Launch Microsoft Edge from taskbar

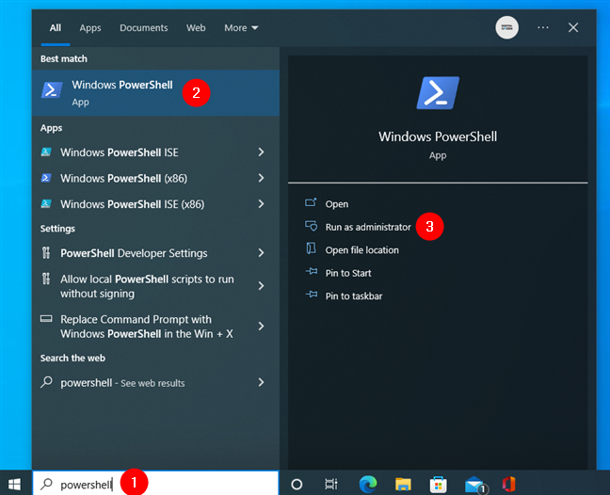(x=368, y=484)
